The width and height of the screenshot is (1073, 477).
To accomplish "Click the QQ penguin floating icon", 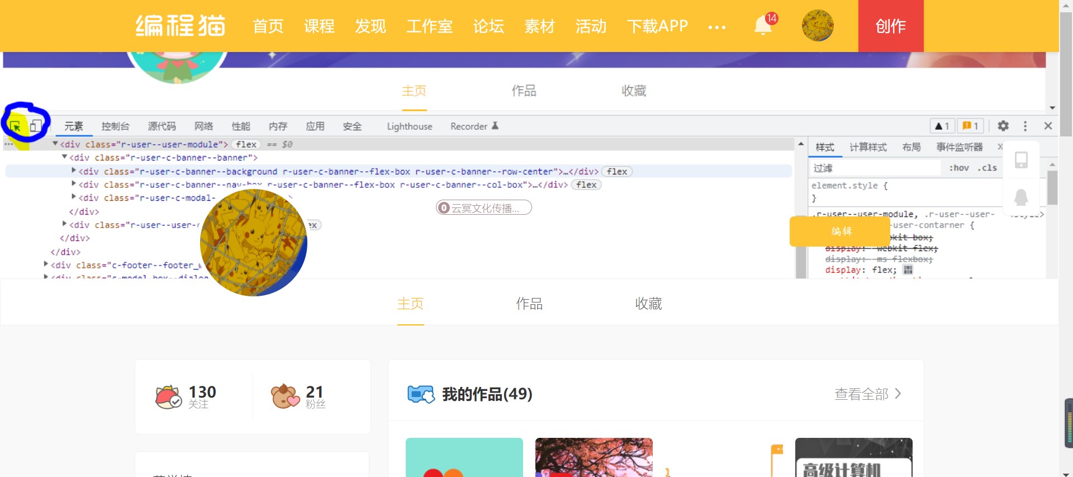I will pos(1021,197).
